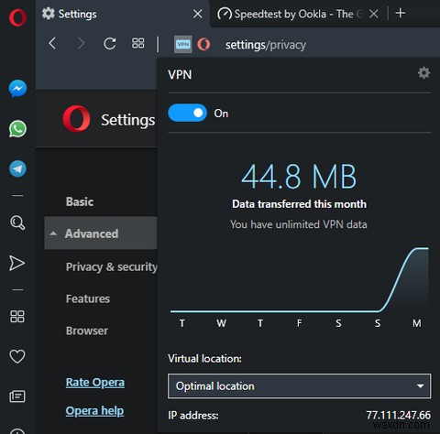Open the Opera help link
The image size is (440, 434).
pos(94,411)
